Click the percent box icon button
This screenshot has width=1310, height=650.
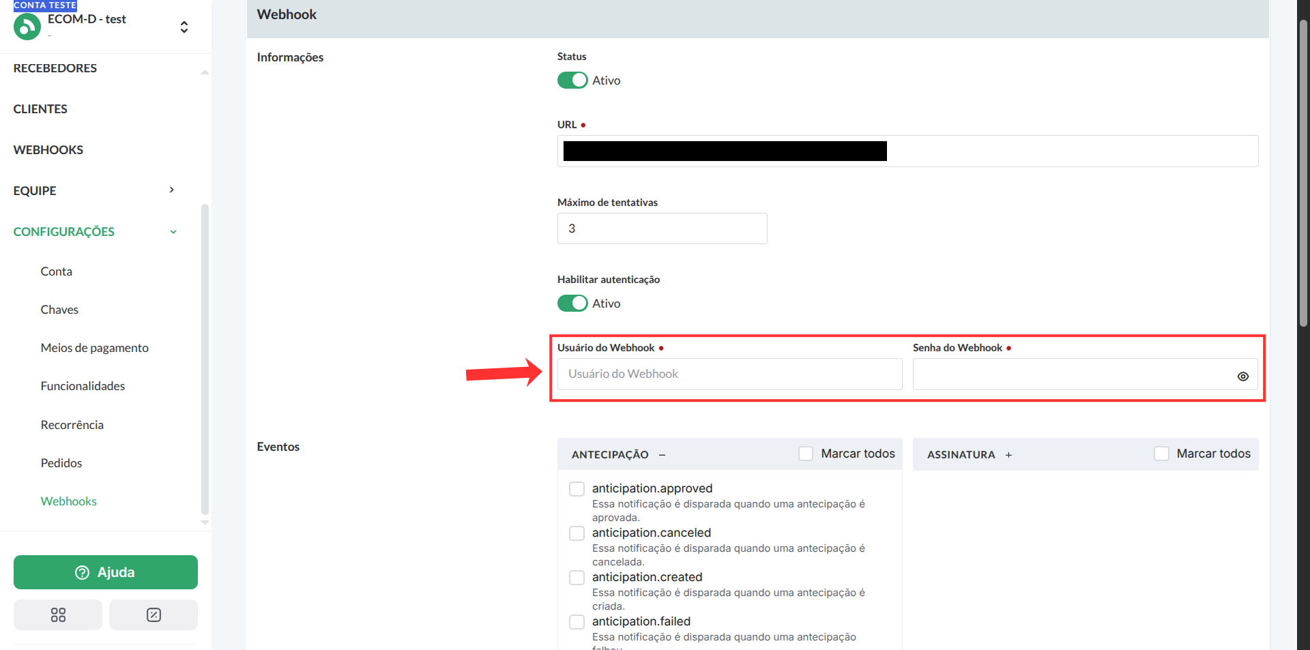(x=154, y=615)
